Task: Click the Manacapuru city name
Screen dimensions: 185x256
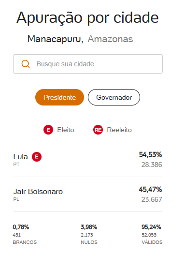Action: pos(55,39)
